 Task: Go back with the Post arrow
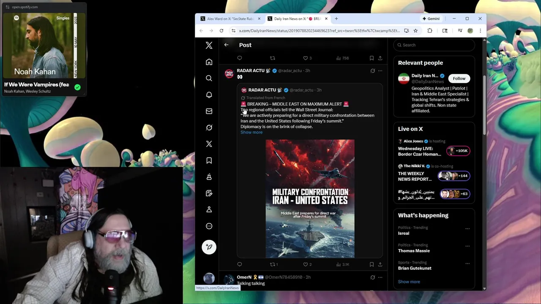coord(226,45)
